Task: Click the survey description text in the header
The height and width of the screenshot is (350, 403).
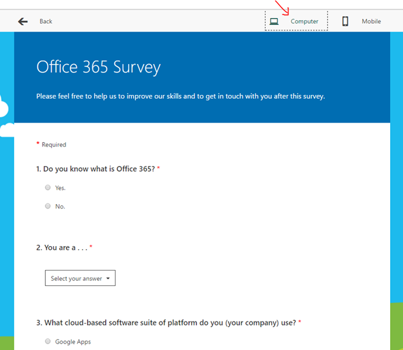Action: coord(180,96)
